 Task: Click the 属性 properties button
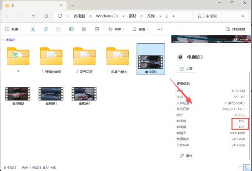[186, 156]
